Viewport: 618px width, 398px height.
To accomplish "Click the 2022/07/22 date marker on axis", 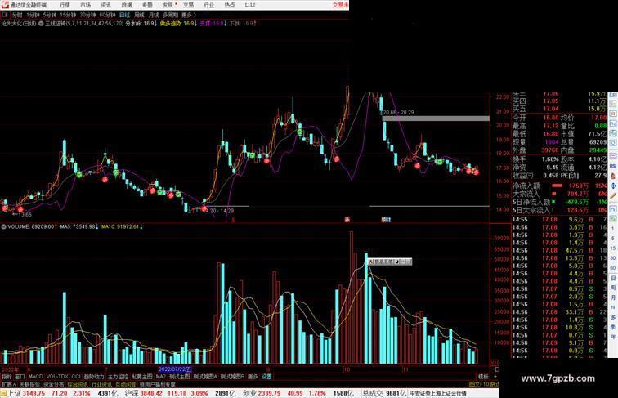I will (x=175, y=369).
